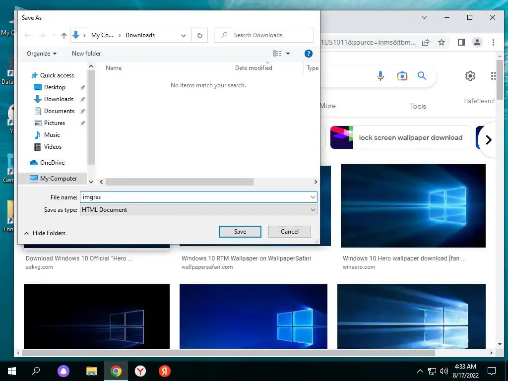Select My Computer in the navigation pane
The height and width of the screenshot is (381, 508).
click(53, 179)
